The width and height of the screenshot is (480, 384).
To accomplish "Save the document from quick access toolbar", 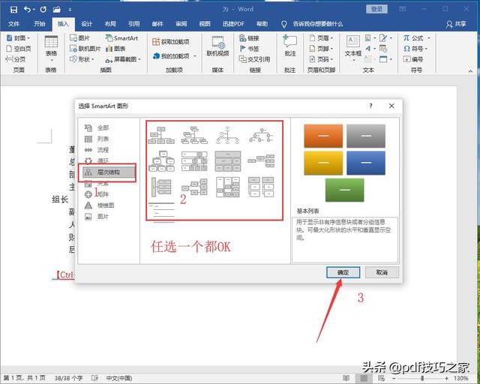I will pyautogui.click(x=13, y=10).
